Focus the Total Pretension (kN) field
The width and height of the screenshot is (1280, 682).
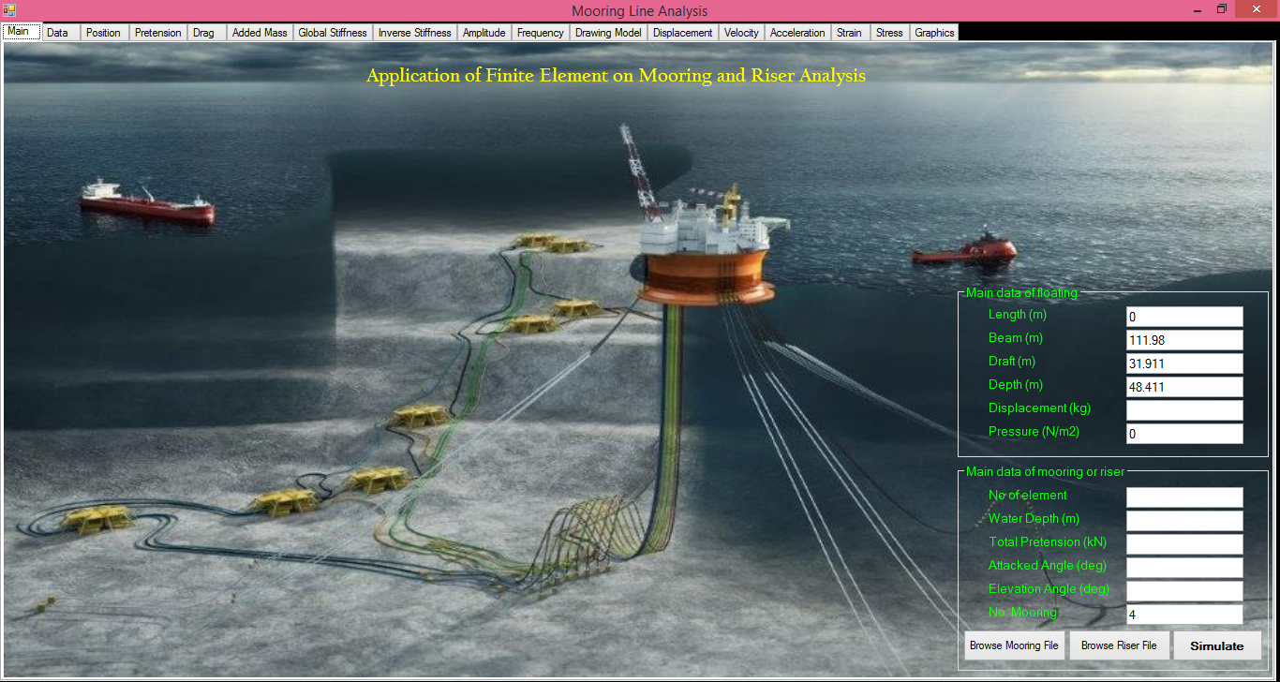point(1184,544)
